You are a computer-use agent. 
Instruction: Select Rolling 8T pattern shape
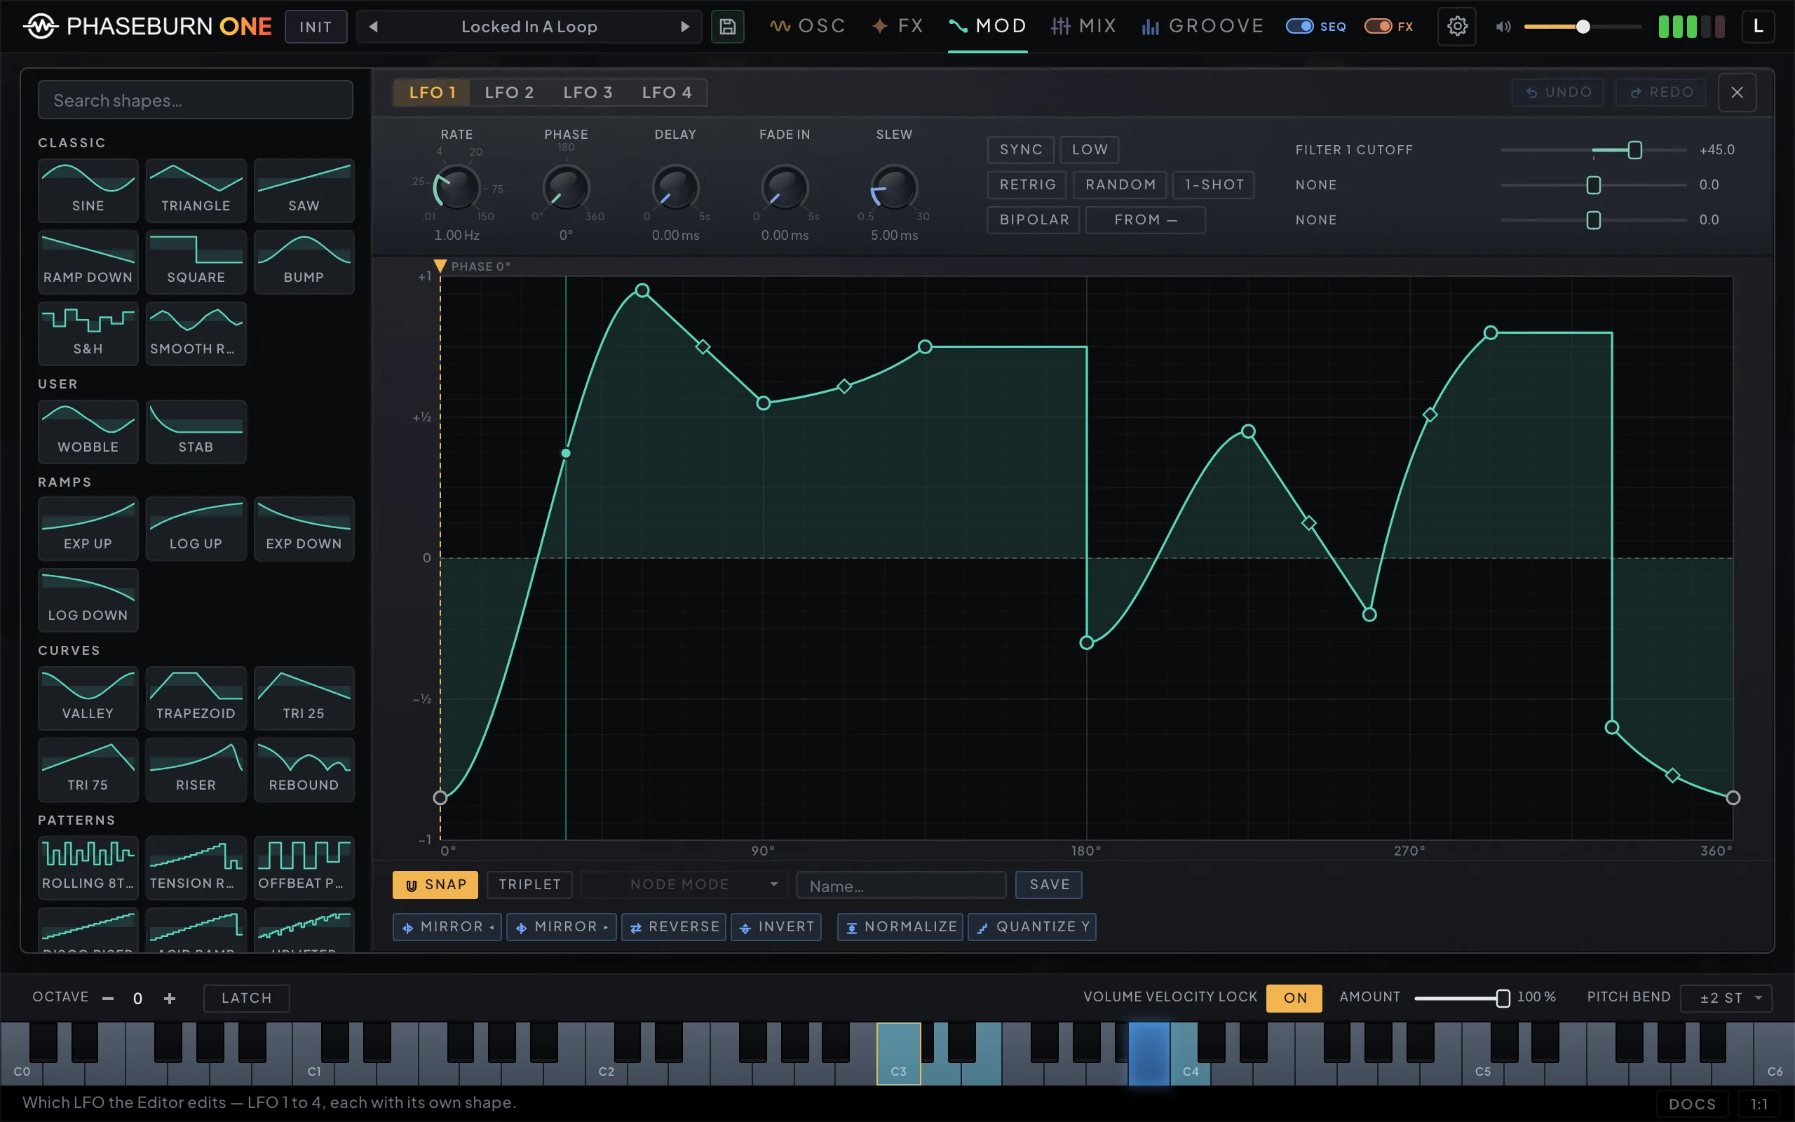[x=88, y=867]
